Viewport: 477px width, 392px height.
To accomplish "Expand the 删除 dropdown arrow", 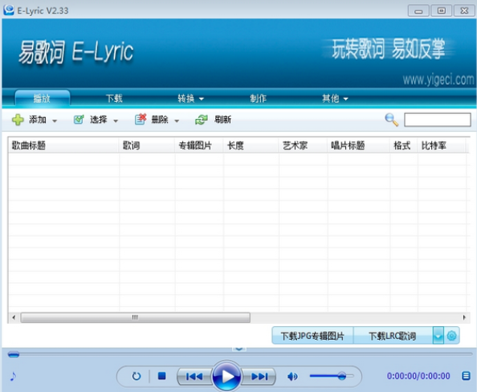I will click(177, 120).
